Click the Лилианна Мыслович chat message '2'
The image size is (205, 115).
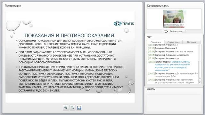(x=162, y=48)
